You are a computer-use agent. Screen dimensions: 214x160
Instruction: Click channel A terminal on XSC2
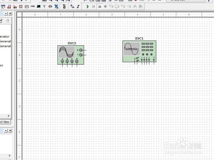[x=62, y=61]
